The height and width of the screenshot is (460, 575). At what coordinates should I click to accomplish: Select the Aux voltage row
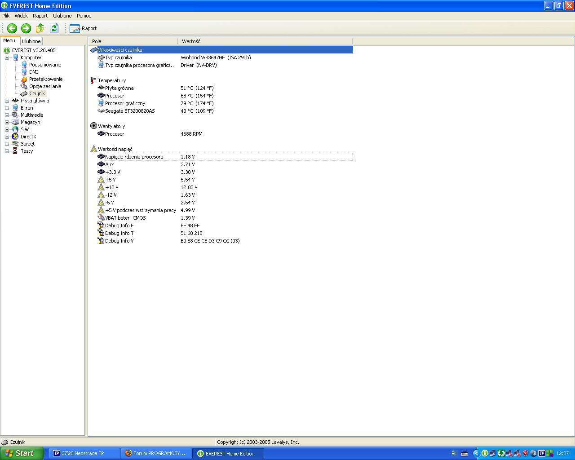tap(221, 164)
